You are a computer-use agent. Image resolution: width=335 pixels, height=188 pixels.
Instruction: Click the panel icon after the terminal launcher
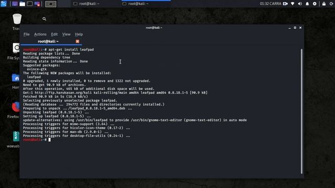click(x=37, y=4)
